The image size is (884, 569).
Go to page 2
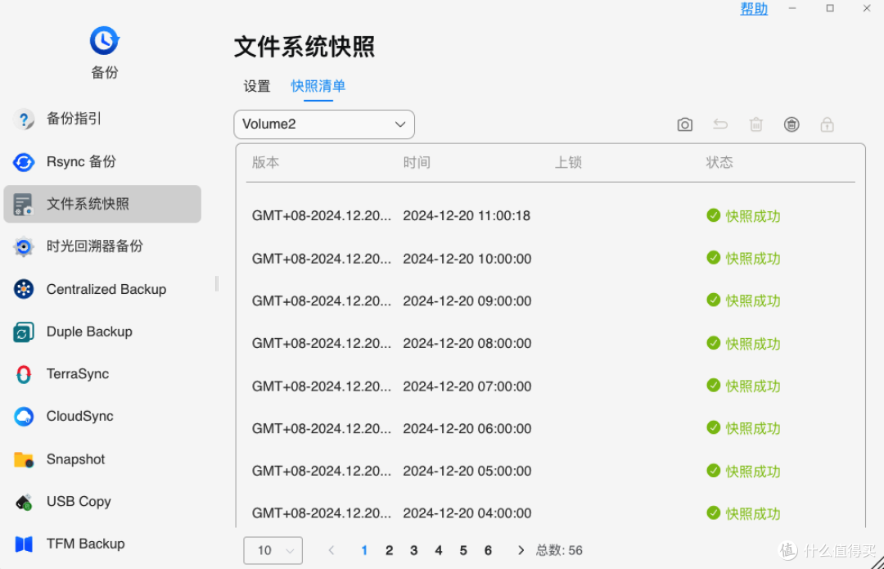tap(389, 550)
